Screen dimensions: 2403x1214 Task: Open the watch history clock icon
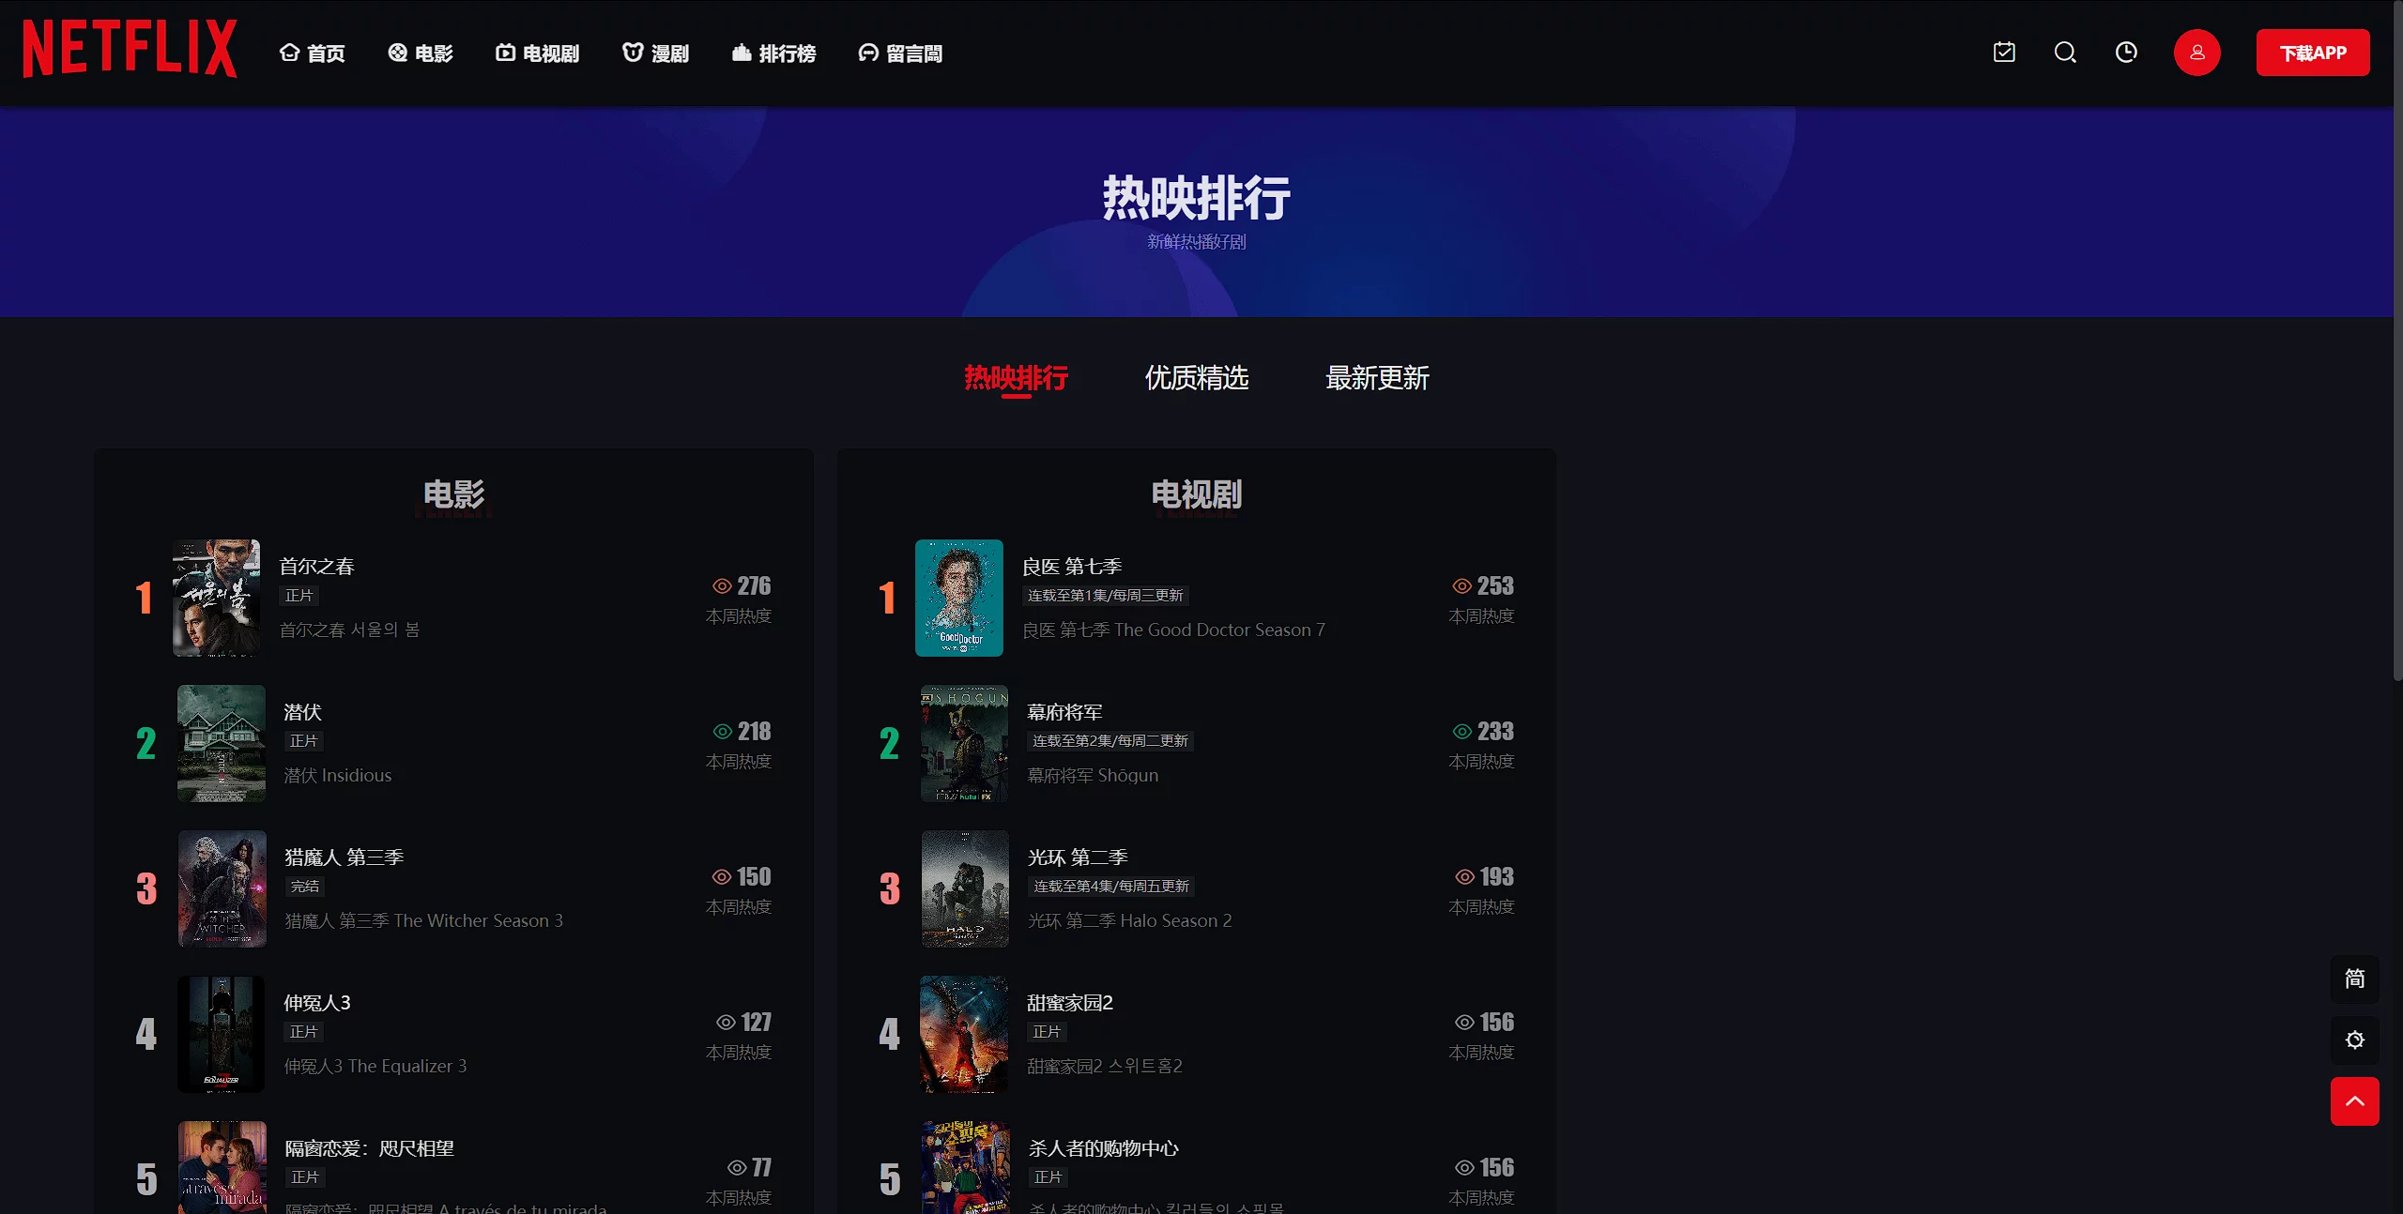2126,53
